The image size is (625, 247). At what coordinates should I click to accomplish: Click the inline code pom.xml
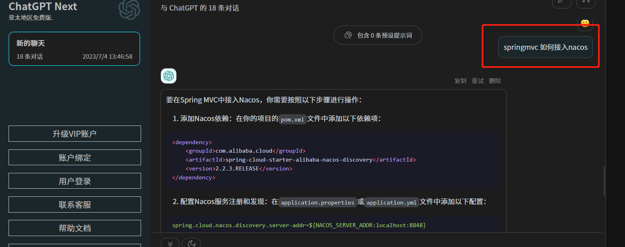point(293,119)
